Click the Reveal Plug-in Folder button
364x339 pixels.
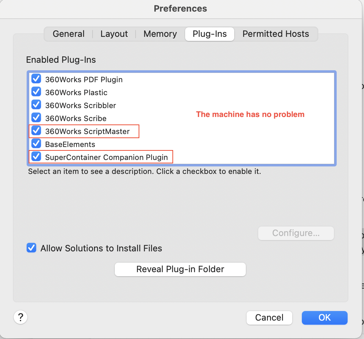coord(180,269)
